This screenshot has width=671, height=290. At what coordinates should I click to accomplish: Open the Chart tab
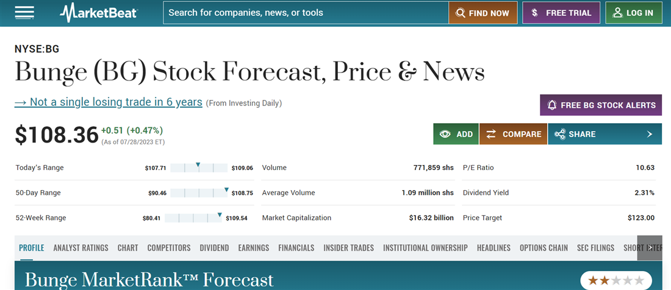[x=128, y=248]
